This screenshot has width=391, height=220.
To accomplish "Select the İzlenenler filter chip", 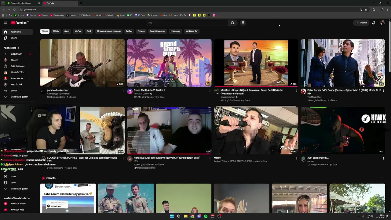I will (175, 31).
